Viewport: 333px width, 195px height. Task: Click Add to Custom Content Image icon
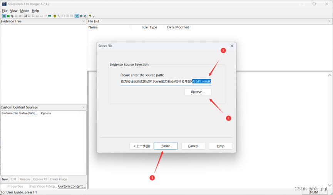[37, 16]
